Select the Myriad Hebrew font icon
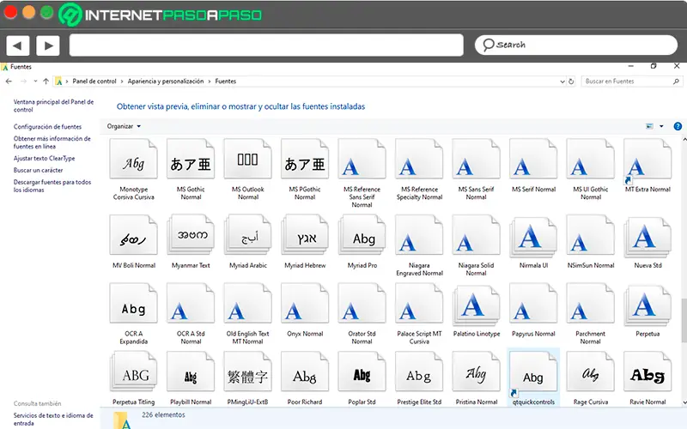This screenshot has height=429, width=687. coord(305,234)
